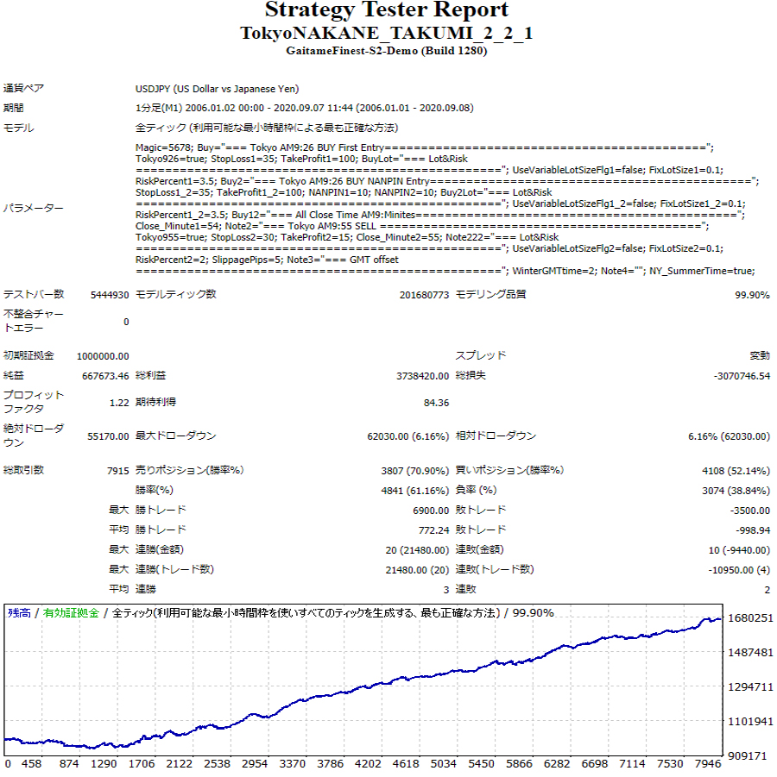
Task: Click the chart x-axis label 7946
Action: [708, 763]
